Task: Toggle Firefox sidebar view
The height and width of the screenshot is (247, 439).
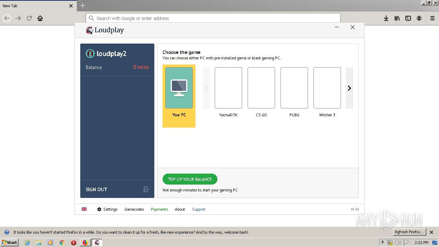Action: click(x=408, y=18)
